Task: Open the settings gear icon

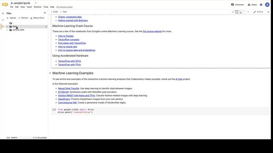Action: click(x=261, y=5)
